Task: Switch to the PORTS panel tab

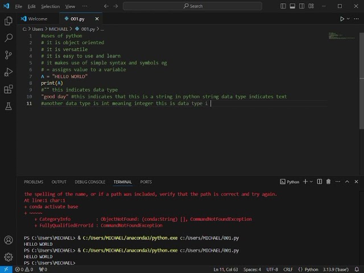Action: pos(146,182)
